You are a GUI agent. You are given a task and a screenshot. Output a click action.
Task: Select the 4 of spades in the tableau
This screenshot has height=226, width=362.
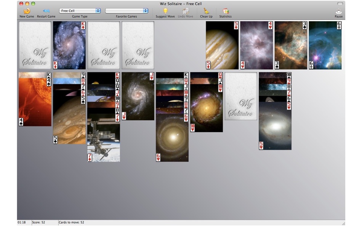point(35,102)
